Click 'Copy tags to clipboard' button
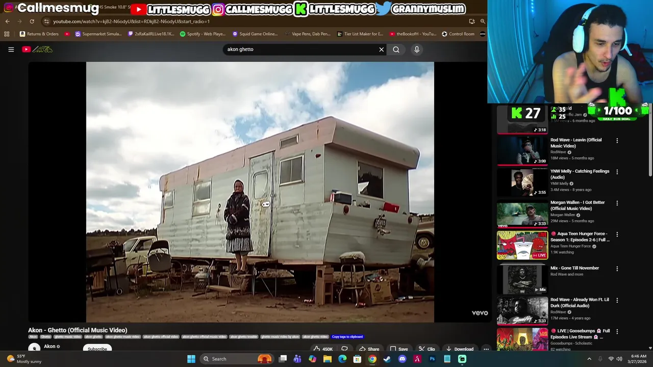Viewport: 653px width, 367px height. point(347,337)
